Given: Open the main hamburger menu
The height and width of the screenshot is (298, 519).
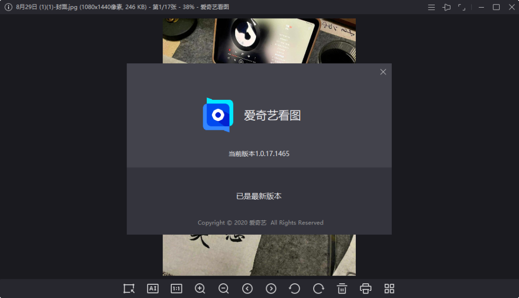Looking at the screenshot, I should pos(431,7).
